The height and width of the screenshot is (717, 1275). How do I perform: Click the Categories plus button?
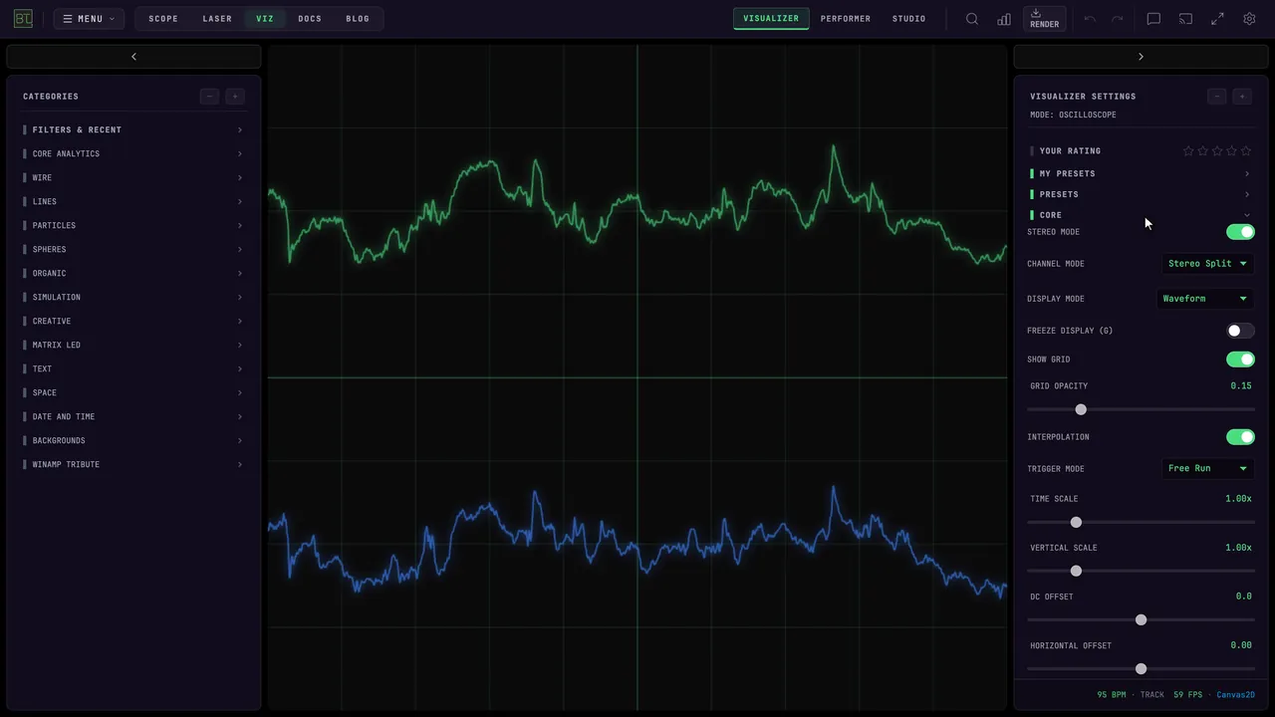pyautogui.click(x=235, y=97)
